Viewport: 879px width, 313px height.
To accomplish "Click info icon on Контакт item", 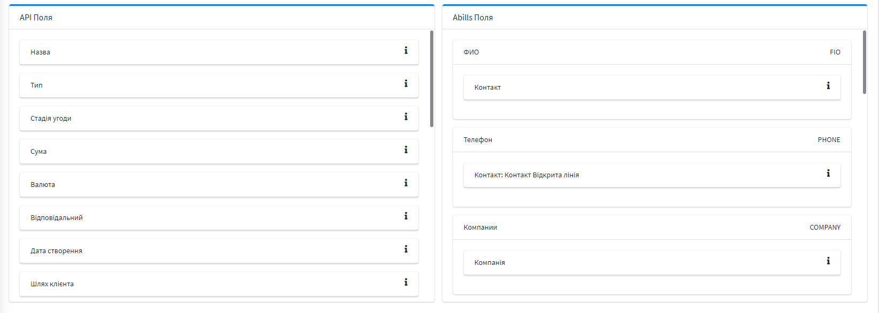I will point(828,86).
